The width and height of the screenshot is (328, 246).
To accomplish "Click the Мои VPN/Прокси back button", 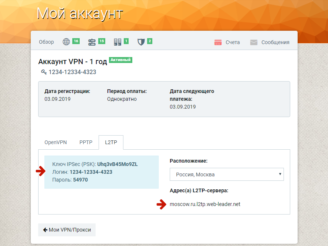I will 67,230.
